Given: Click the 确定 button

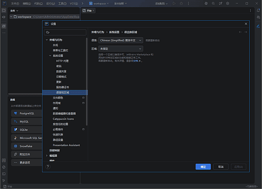Looking at the screenshot, I should [x=203, y=167].
